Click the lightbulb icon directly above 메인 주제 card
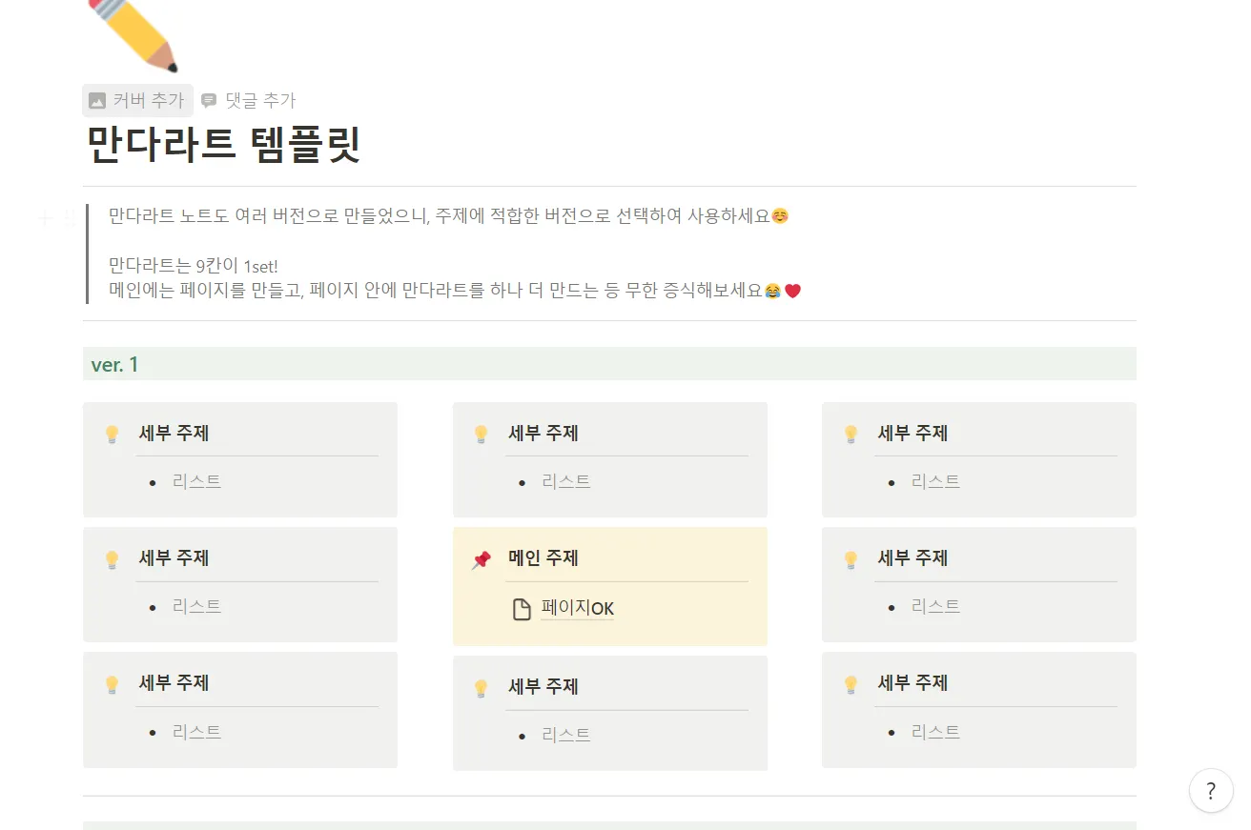1251x830 pixels. coord(482,435)
